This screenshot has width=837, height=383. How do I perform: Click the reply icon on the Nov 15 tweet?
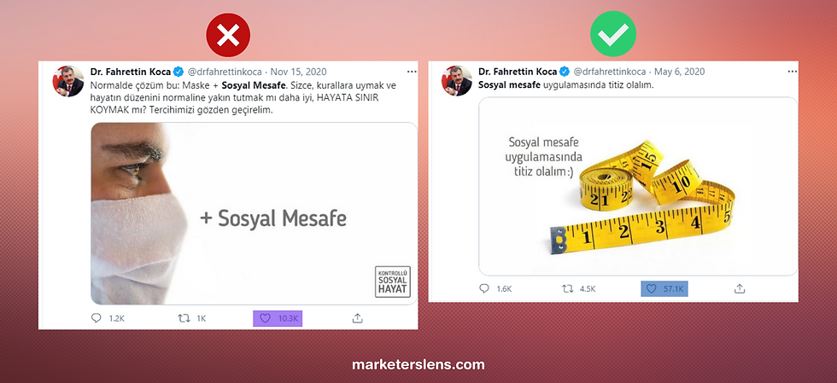click(x=96, y=318)
